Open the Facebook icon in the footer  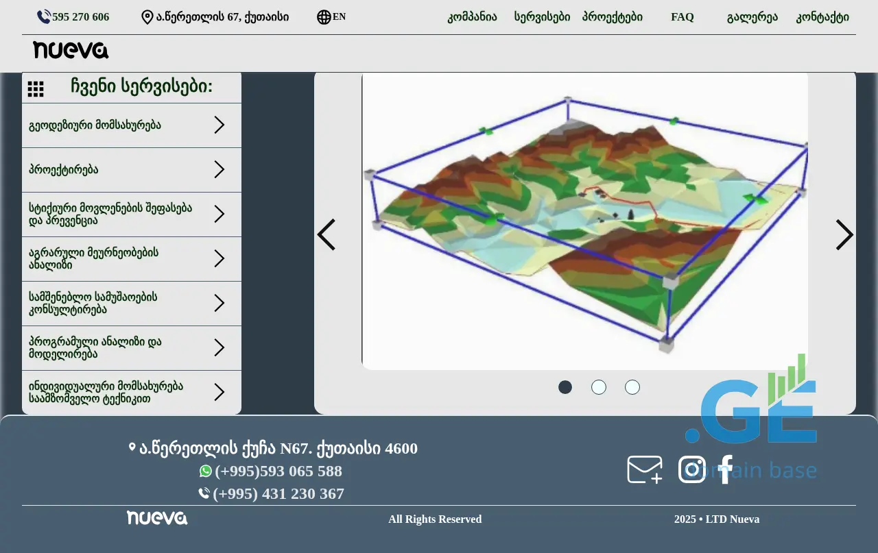pyautogui.click(x=726, y=470)
